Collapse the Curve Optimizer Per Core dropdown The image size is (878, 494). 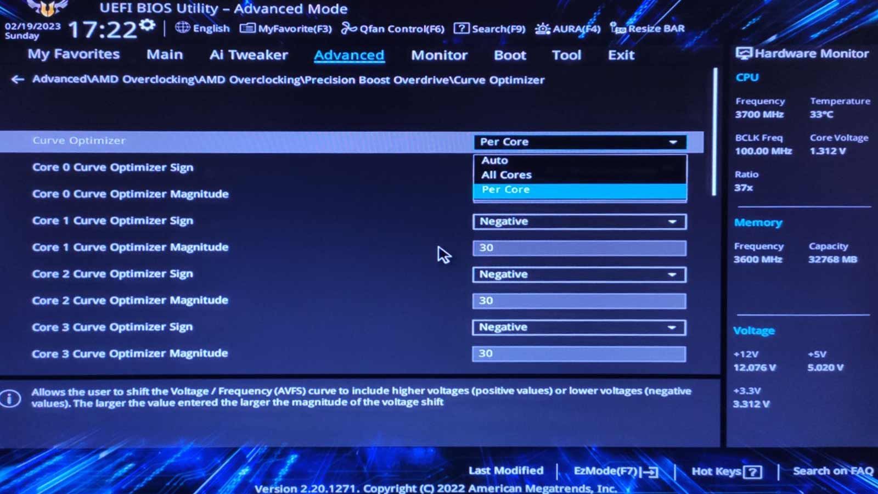pyautogui.click(x=579, y=142)
